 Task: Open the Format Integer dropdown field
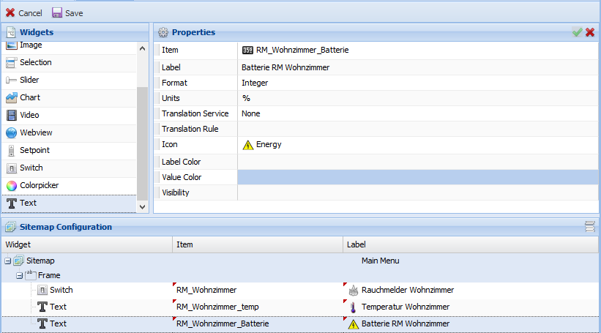tap(417, 83)
